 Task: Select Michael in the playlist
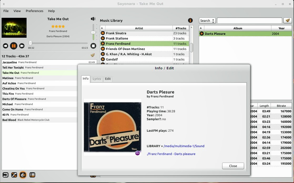click(40, 104)
